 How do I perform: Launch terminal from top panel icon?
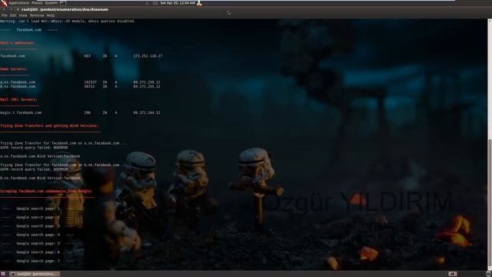coord(62,3)
